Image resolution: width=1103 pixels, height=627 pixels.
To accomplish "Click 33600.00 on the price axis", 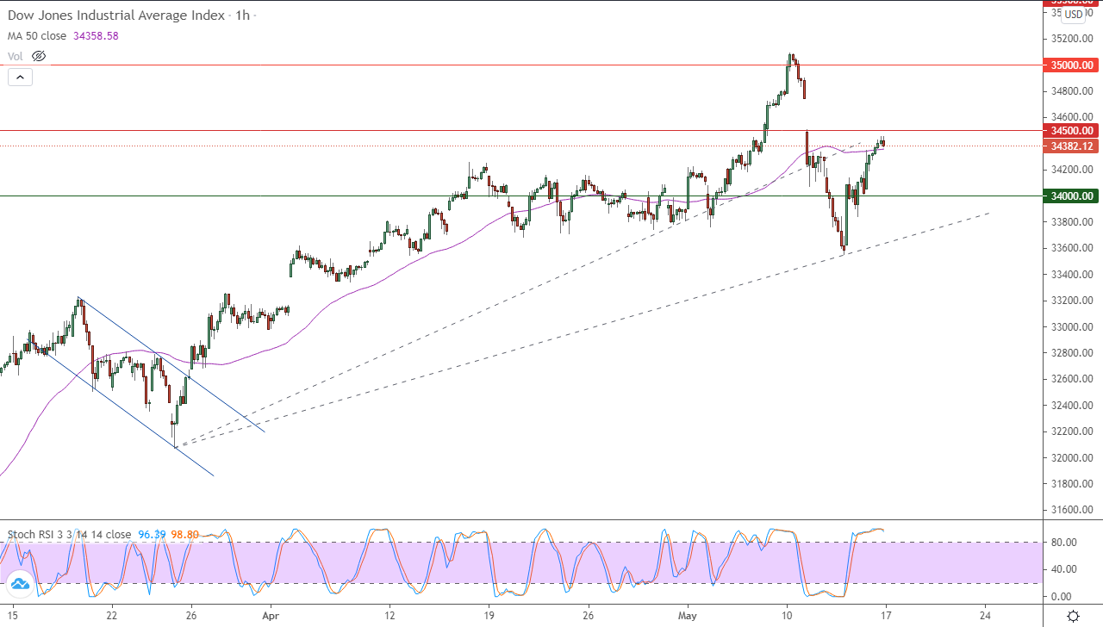I will click(1070, 248).
